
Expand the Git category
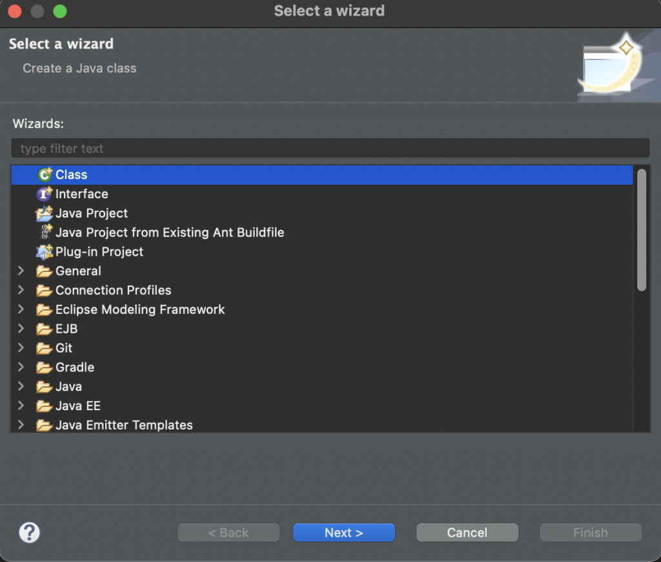click(x=21, y=348)
